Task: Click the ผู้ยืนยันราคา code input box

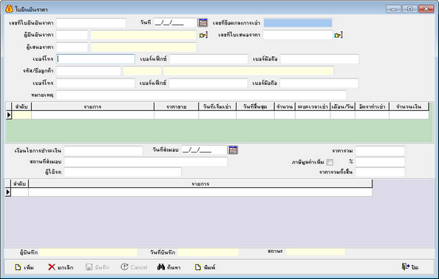Action: coord(72,35)
